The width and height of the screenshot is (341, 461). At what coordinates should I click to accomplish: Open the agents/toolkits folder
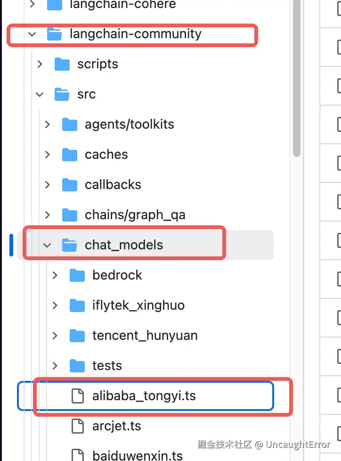pyautogui.click(x=129, y=124)
